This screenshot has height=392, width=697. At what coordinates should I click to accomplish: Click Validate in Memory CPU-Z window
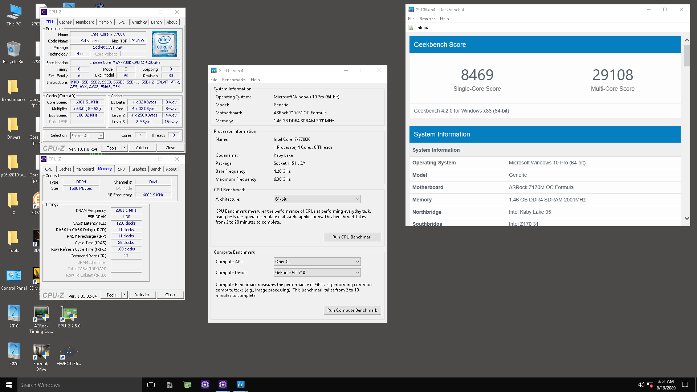point(142,295)
